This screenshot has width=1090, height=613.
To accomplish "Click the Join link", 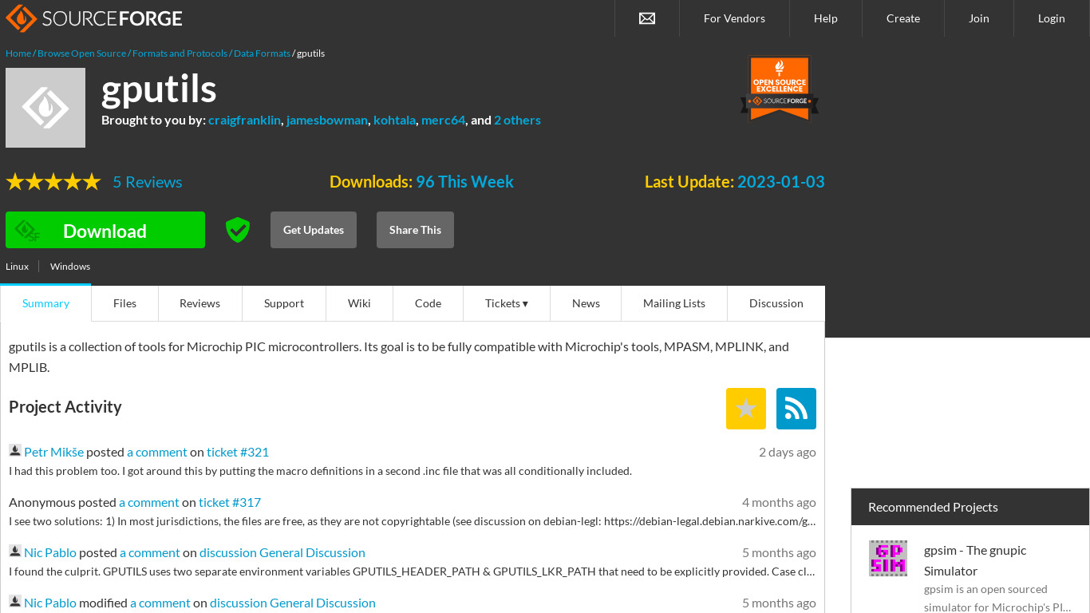I will [979, 18].
